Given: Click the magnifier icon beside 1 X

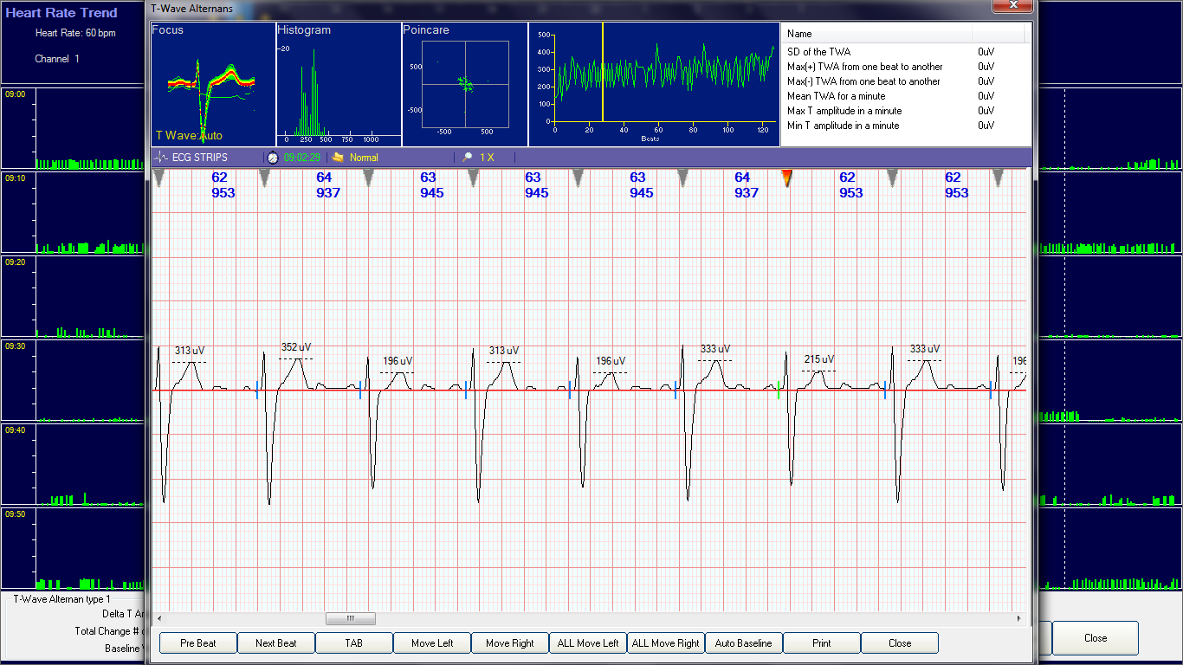Looking at the screenshot, I should coord(468,158).
